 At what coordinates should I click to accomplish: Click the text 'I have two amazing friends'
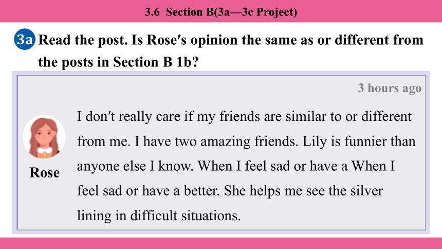(216, 141)
